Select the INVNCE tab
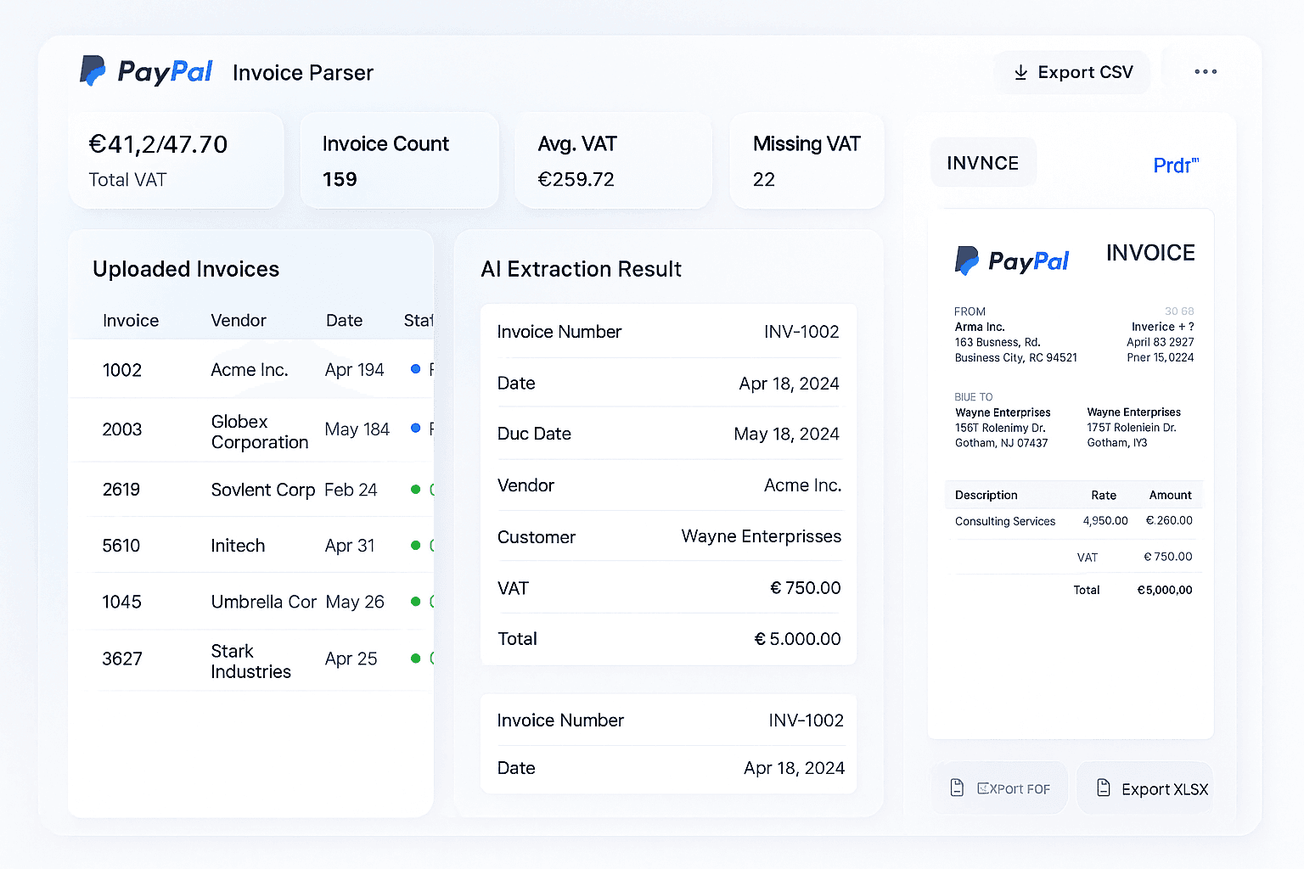 pyautogui.click(x=983, y=162)
